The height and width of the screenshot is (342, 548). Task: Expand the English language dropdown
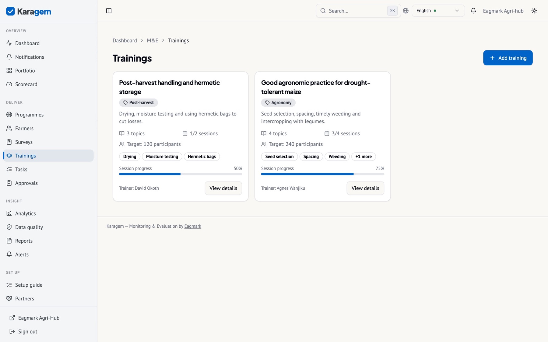tap(438, 11)
